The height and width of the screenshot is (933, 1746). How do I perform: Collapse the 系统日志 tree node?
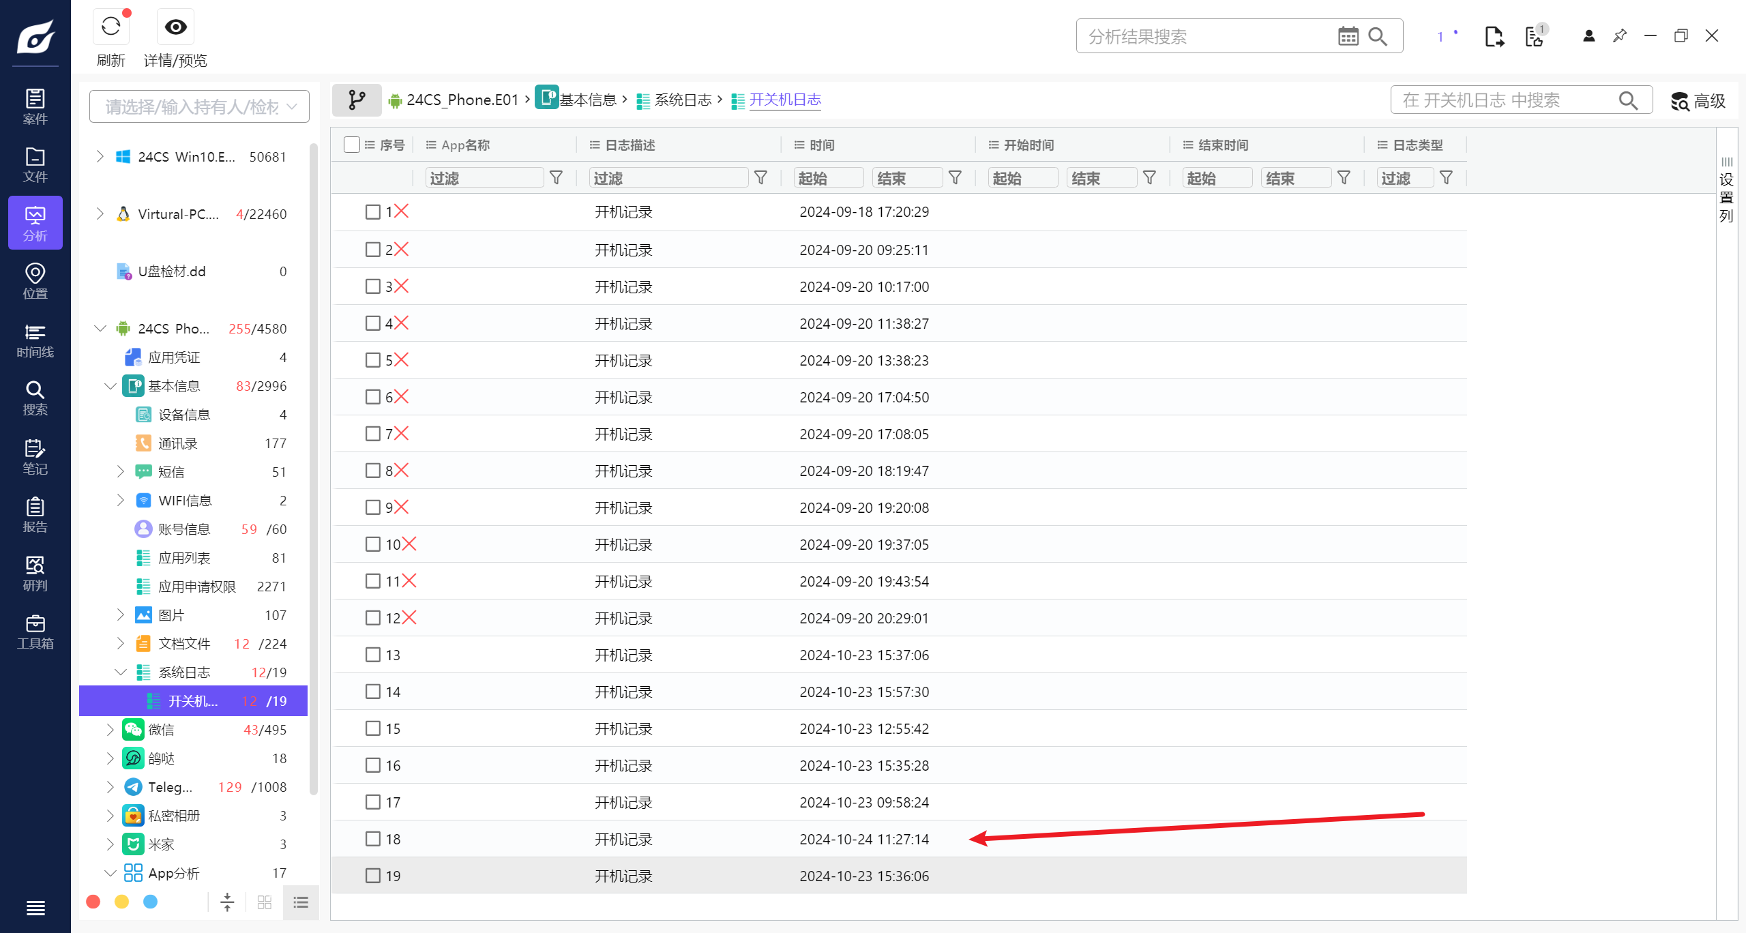121,672
